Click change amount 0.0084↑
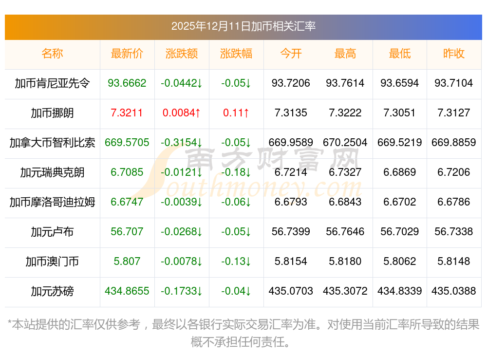Viewport: 487px width, 357px height. click(x=182, y=113)
